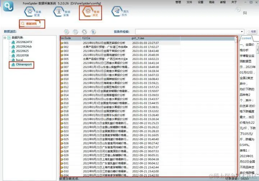Click the yellow record icon of row 001
This screenshot has width=259, height=181.
click(62, 43)
